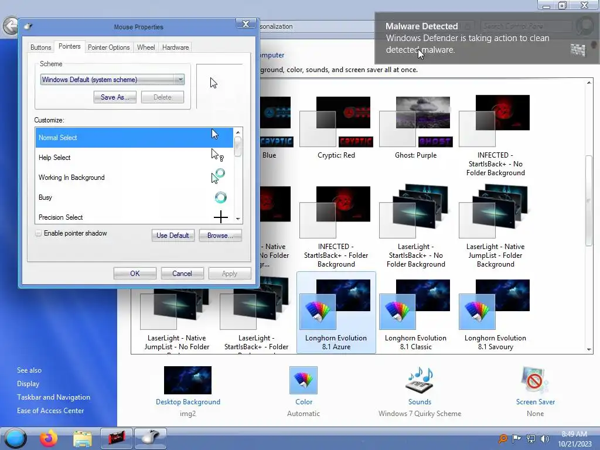600x450 pixels.
Task: Open the pointer Scheme dropdown
Action: tap(112, 80)
